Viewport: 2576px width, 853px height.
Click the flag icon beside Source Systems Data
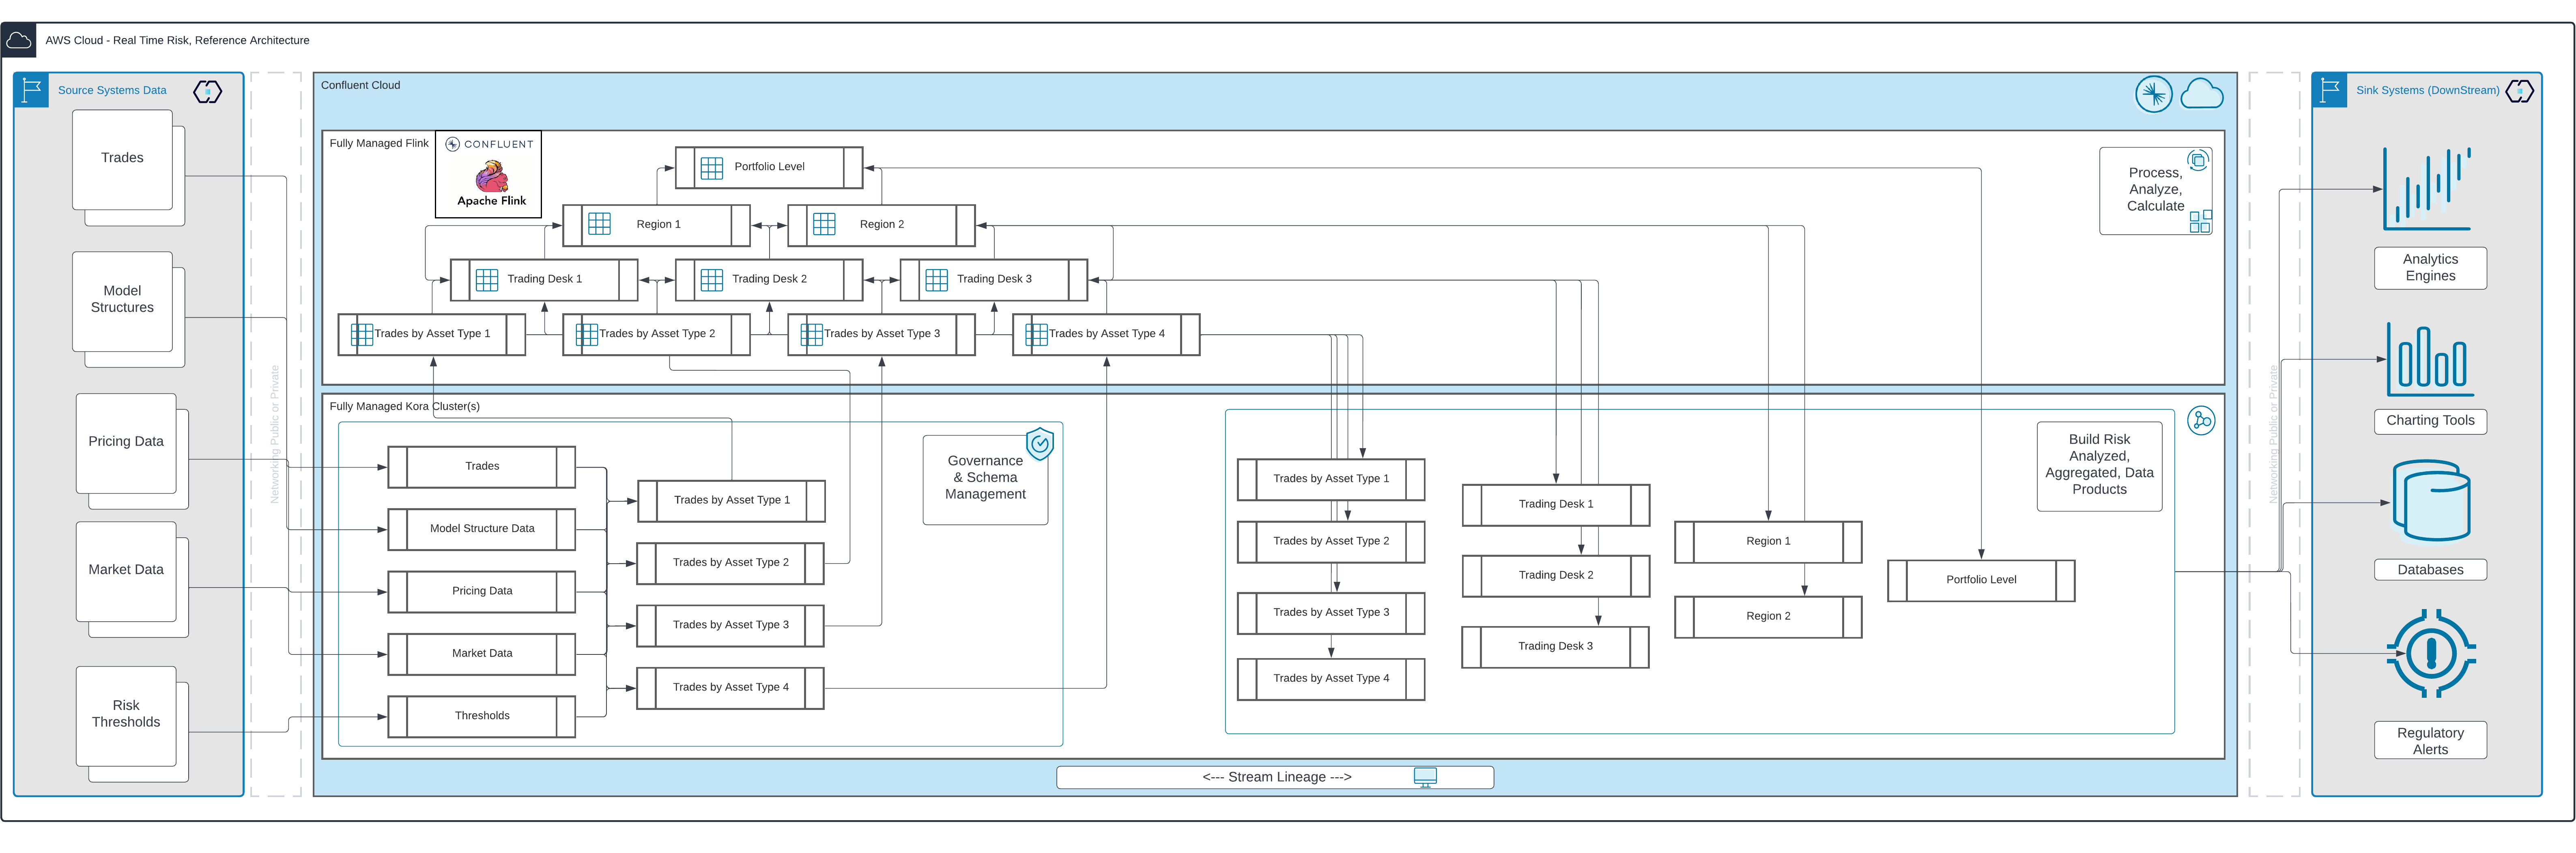(31, 90)
